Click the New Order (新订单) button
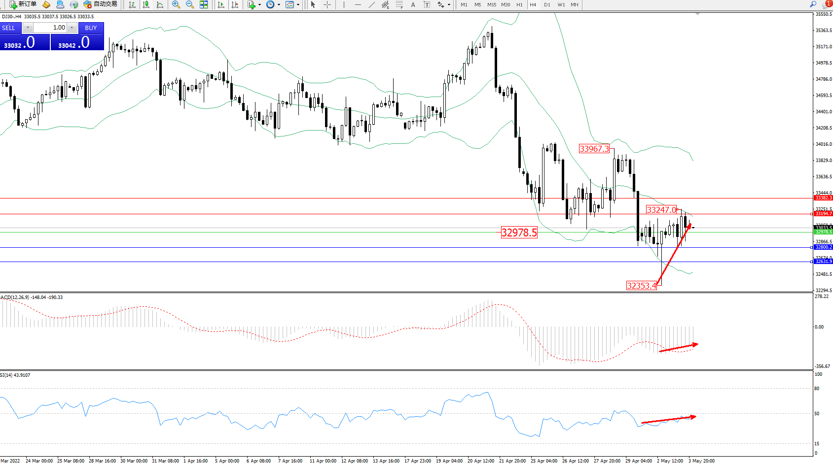Image resolution: width=833 pixels, height=464 pixels. pos(23,4)
